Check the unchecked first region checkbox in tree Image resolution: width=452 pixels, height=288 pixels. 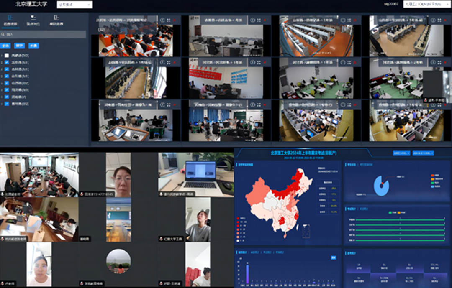click(x=7, y=55)
